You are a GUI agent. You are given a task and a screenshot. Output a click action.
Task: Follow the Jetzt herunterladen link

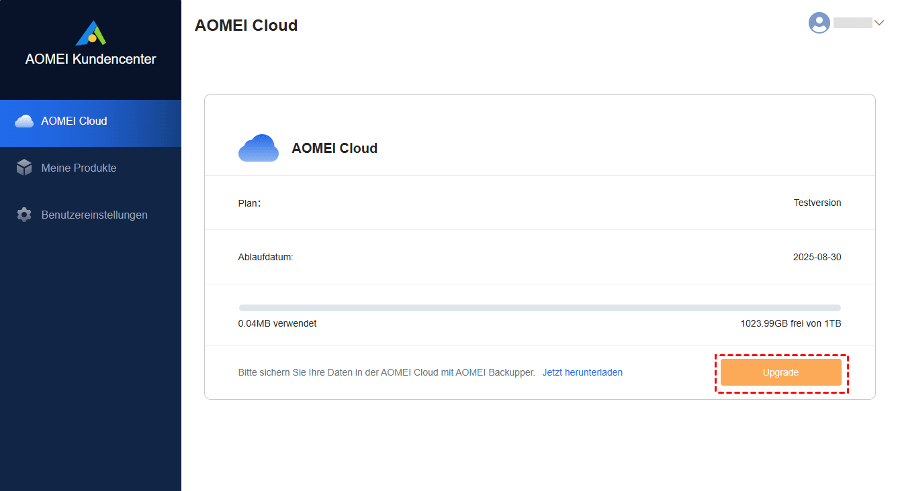pos(582,372)
